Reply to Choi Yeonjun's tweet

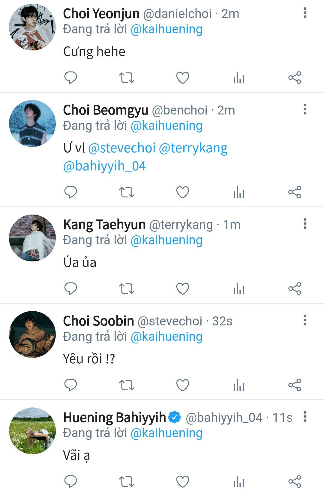pyautogui.click(x=71, y=78)
